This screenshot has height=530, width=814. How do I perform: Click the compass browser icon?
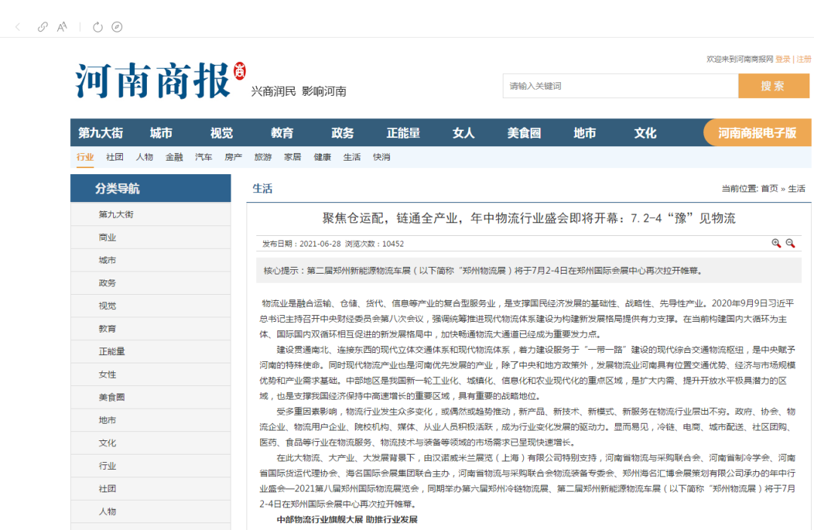pyautogui.click(x=117, y=27)
